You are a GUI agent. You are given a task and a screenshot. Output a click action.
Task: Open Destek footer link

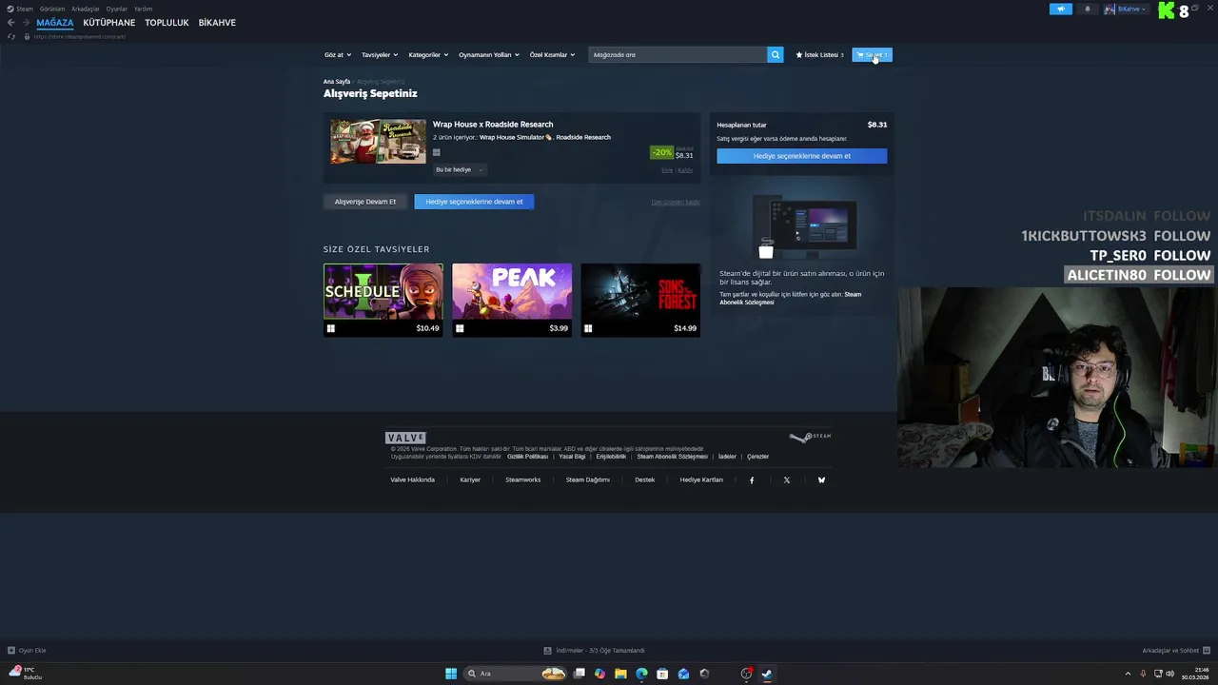point(645,480)
